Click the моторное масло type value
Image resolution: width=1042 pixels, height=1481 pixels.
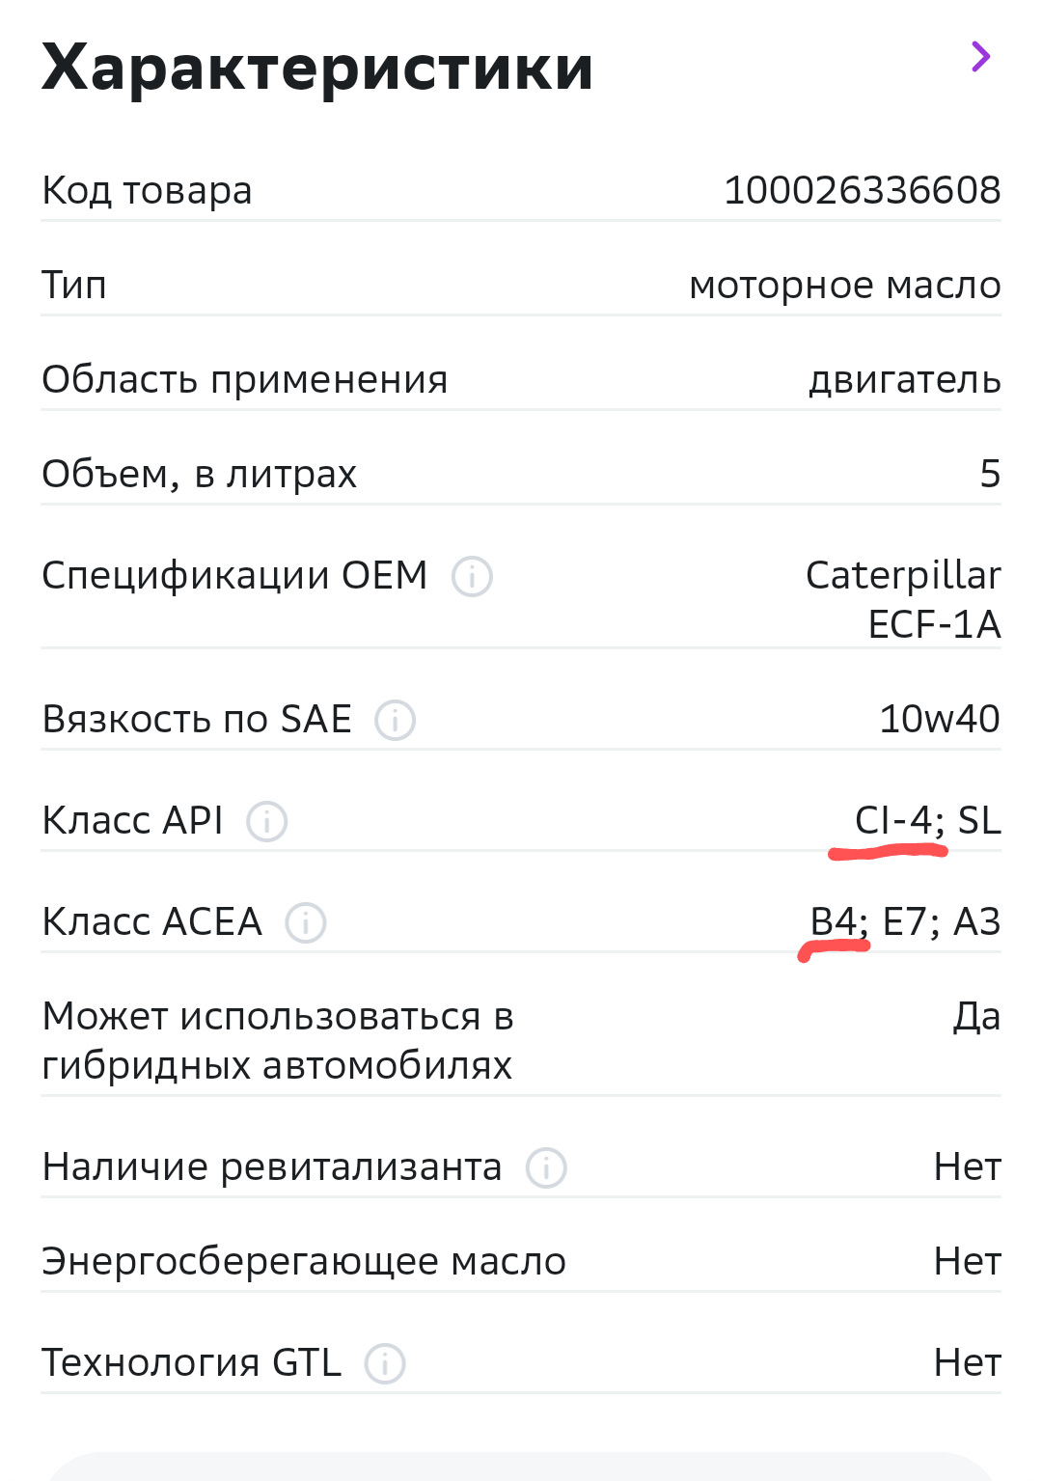pyautogui.click(x=844, y=285)
